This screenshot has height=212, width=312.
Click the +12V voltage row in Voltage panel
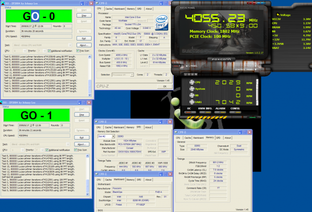point(292,40)
